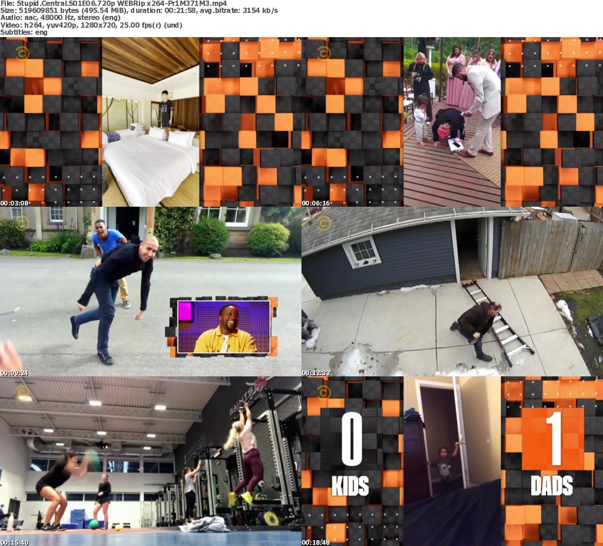Open the thumbnail at timestamp 00:15:40
Screen dimensions: 603x546
click(151, 461)
